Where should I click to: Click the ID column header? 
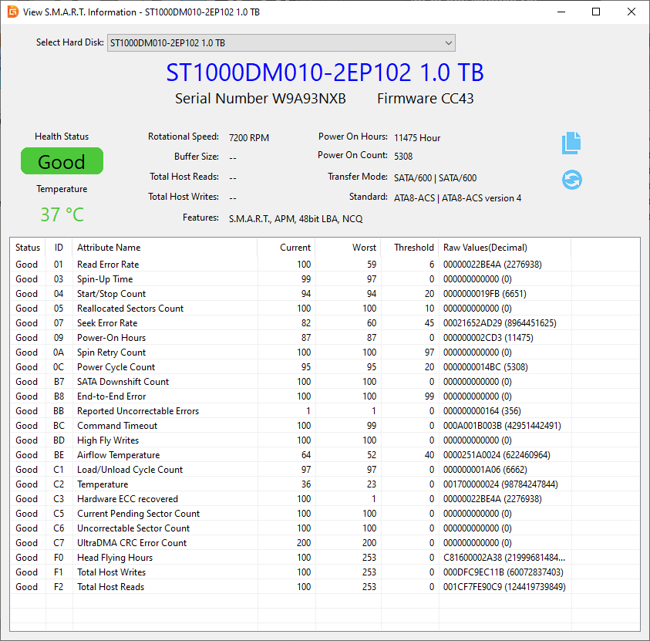[x=59, y=248]
